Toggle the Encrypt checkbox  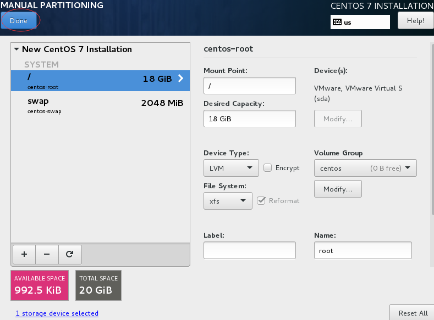coord(267,168)
